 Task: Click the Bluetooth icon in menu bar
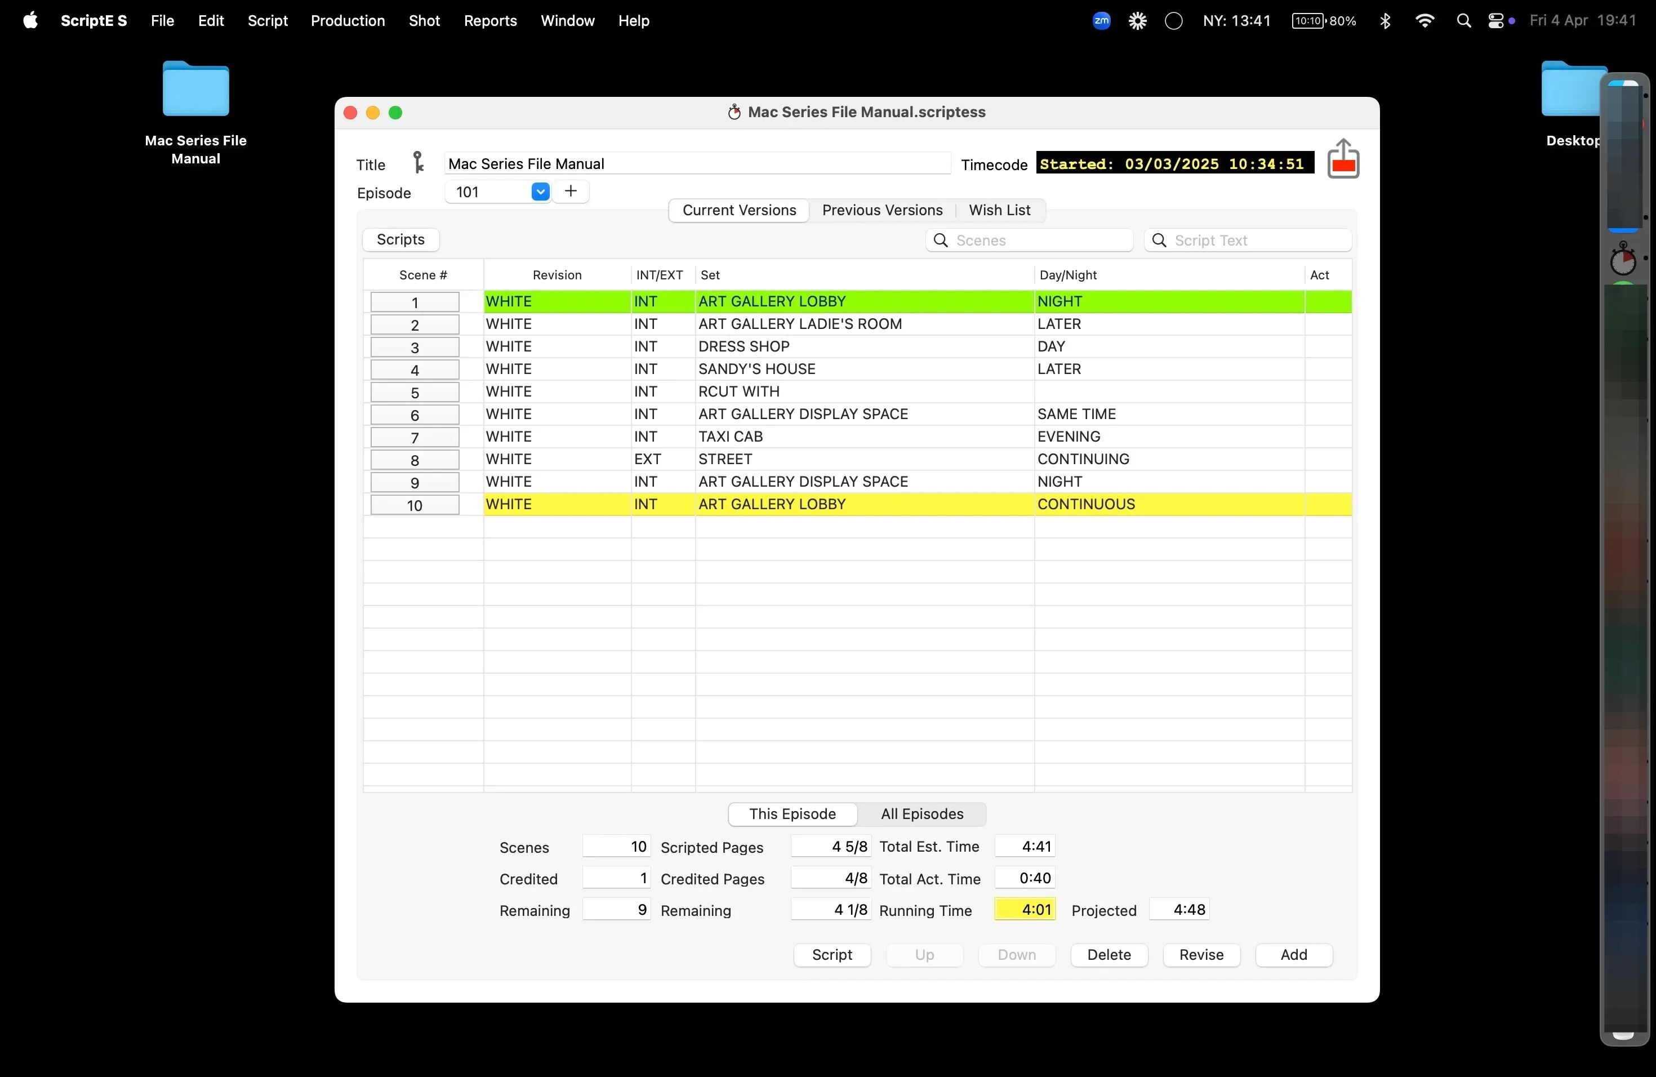pyautogui.click(x=1385, y=21)
